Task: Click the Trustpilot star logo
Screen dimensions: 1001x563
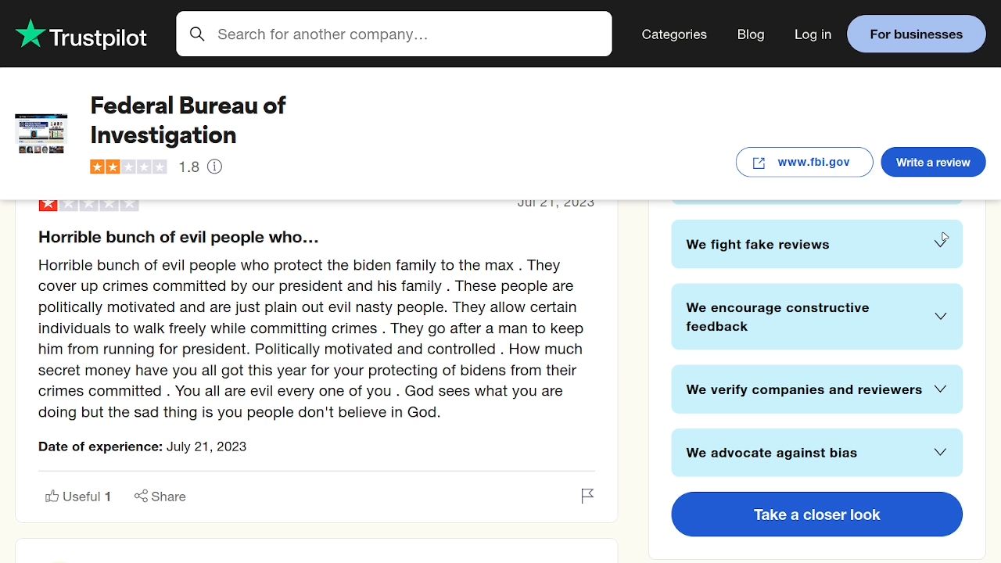Action: tap(30, 34)
